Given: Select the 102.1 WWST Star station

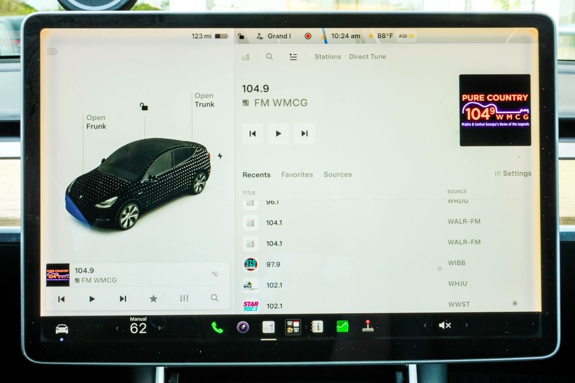Looking at the screenshot, I should (386, 305).
